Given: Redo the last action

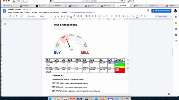Looking at the screenshot, I should pos(8,16).
